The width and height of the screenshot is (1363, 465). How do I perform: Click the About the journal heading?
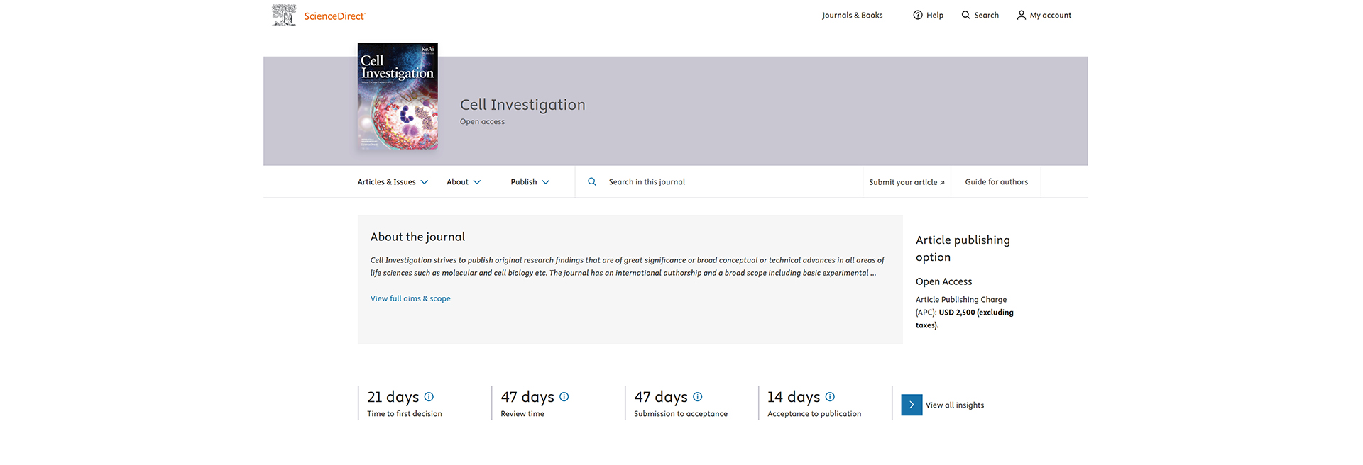(417, 237)
